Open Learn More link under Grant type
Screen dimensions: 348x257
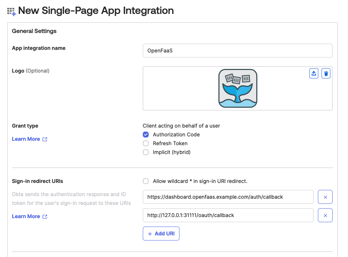[x=26, y=139]
